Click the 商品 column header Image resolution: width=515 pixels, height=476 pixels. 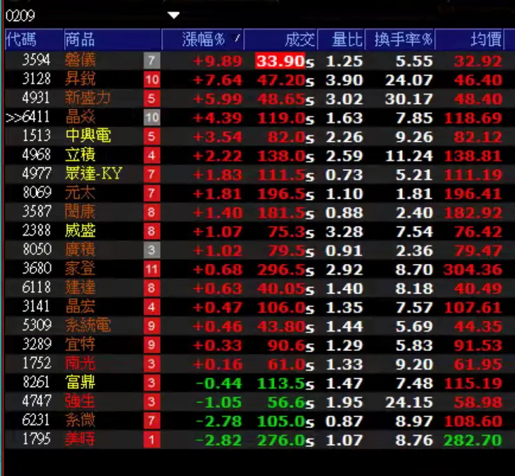pyautogui.click(x=112, y=40)
